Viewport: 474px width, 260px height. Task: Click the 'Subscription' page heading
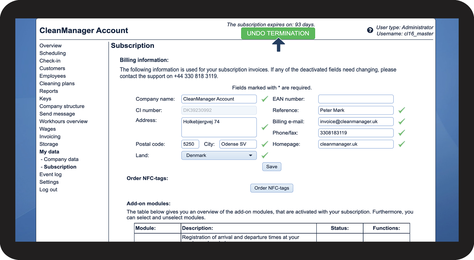point(133,46)
